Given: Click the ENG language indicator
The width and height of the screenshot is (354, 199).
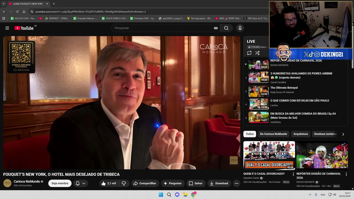Looking at the screenshot, I should (x=323, y=195).
